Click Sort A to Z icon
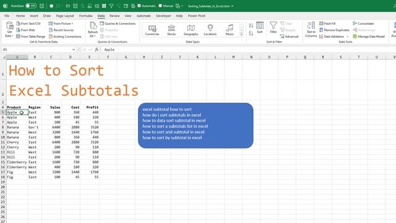 (x=251, y=25)
